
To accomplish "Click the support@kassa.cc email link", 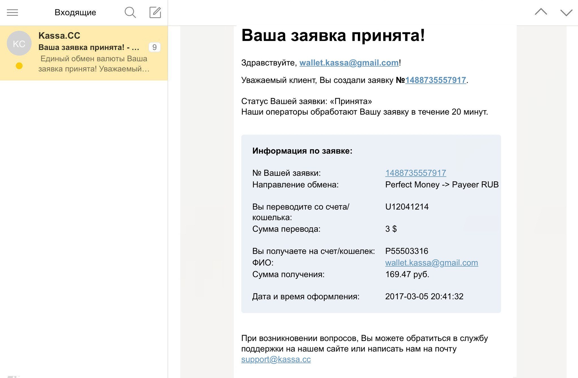I will coord(276,359).
